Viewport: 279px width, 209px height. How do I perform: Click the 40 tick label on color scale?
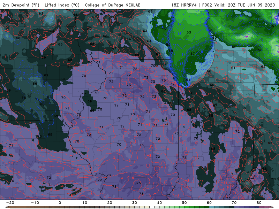tap(159, 203)
